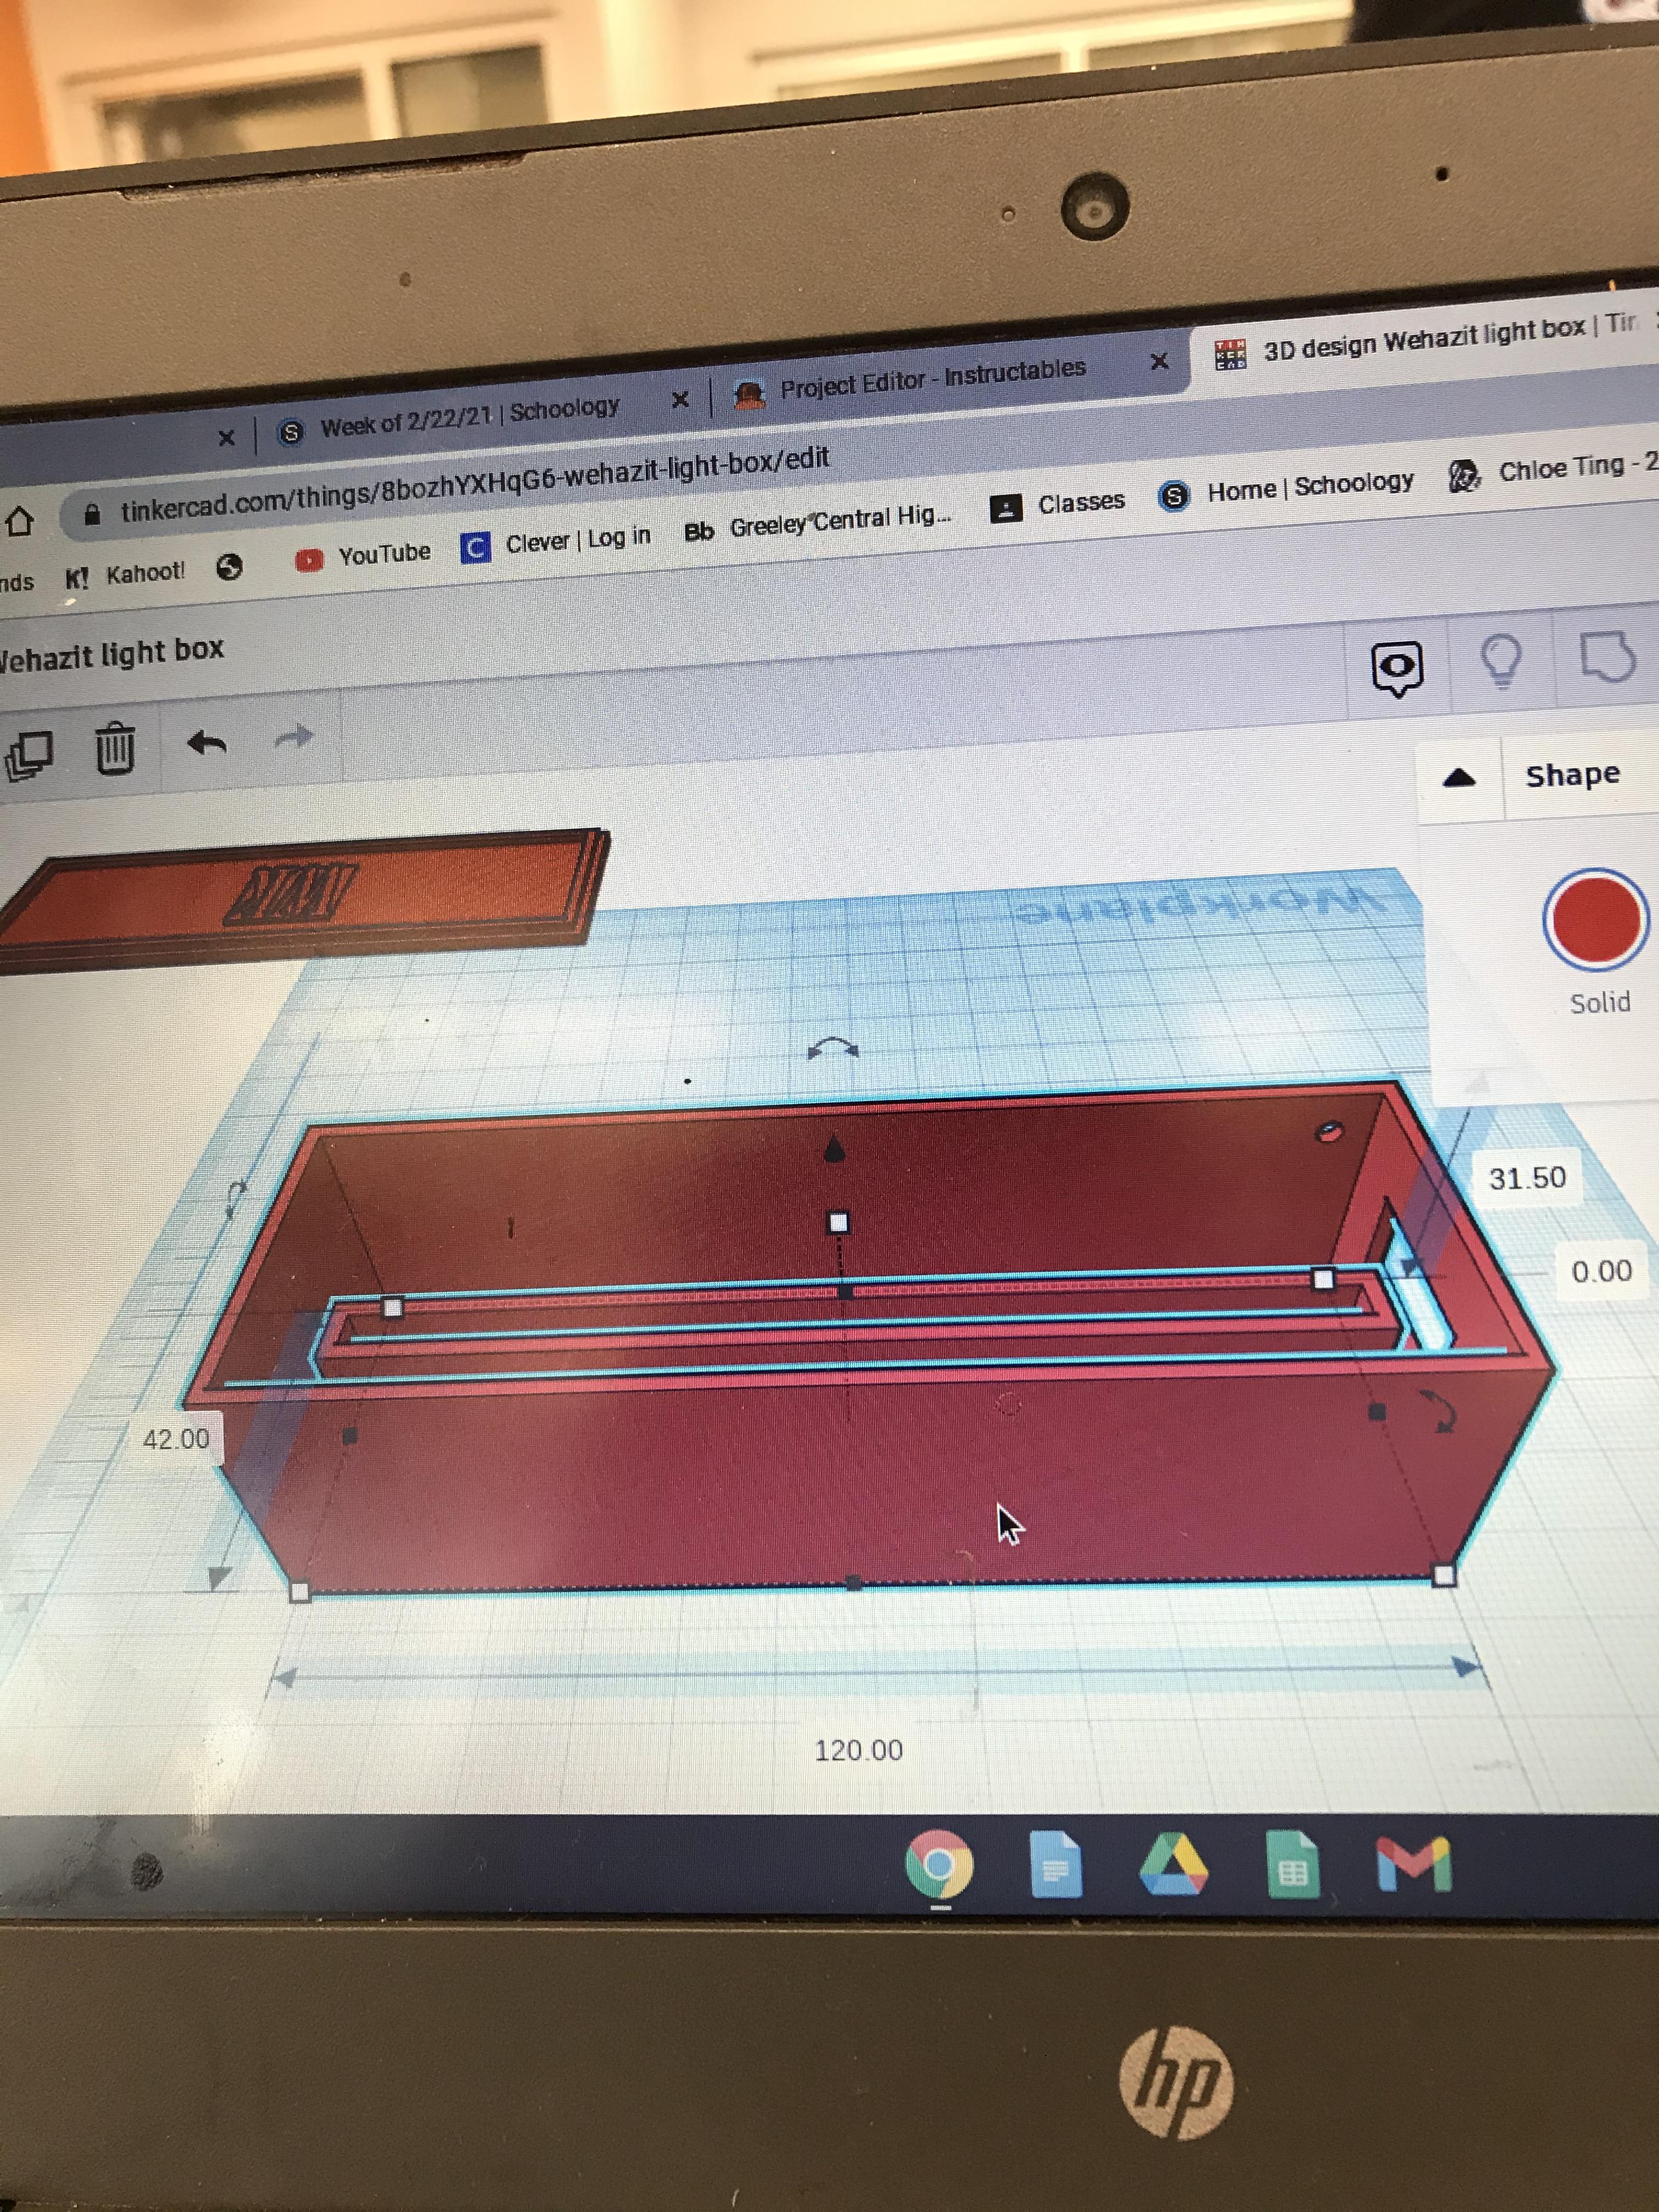Close the Project Editor Instructables tab
This screenshot has width=1659, height=2212.
point(1159,361)
